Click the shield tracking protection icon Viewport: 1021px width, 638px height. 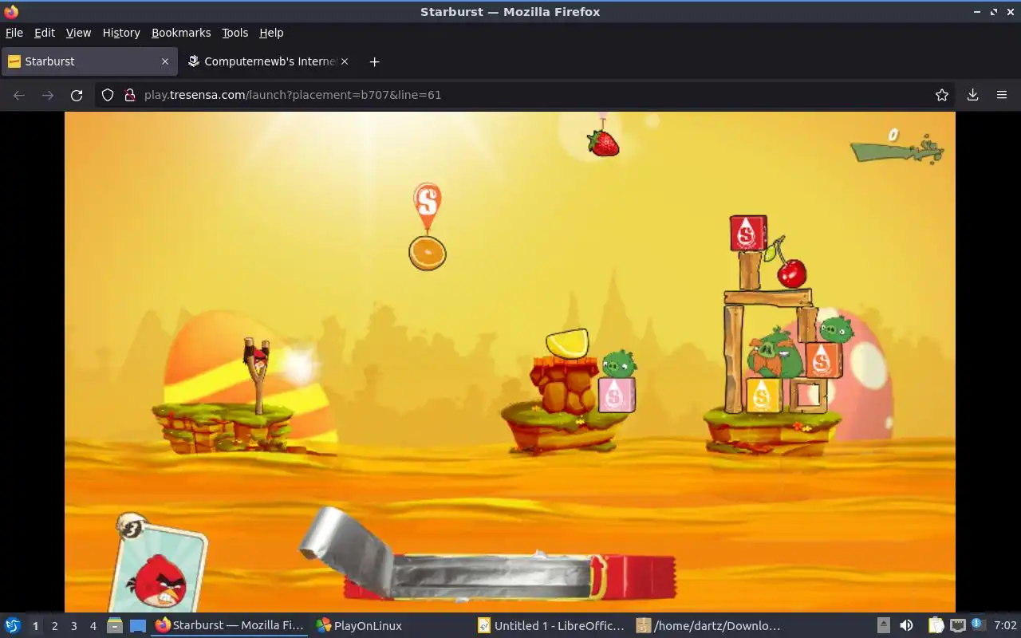coord(108,95)
